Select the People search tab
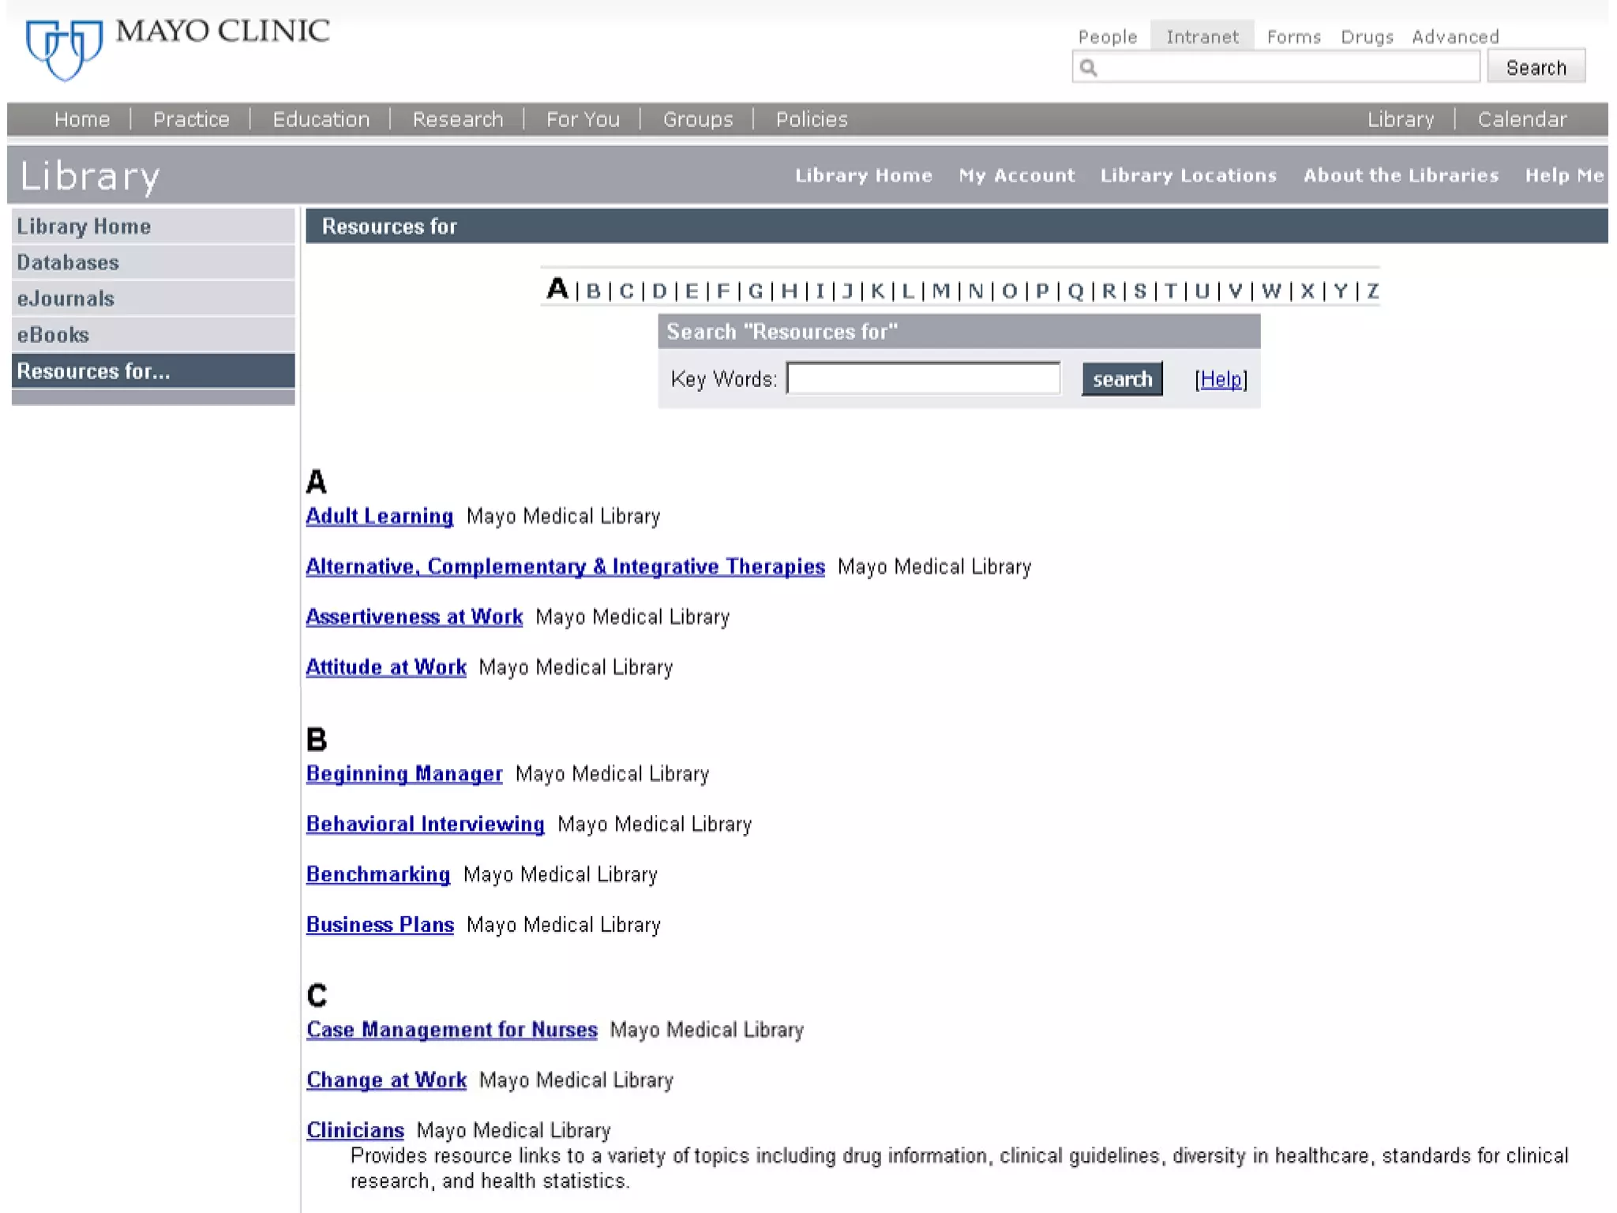 click(1108, 37)
